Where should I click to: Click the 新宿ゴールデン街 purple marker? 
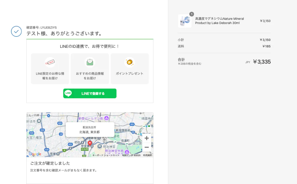(x=106, y=118)
